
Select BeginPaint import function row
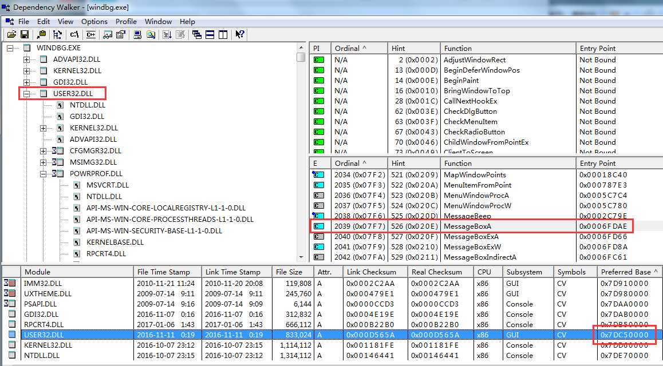tap(486, 80)
